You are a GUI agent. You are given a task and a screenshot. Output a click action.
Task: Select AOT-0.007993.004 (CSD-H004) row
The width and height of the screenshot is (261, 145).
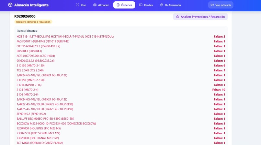tap(121, 56)
